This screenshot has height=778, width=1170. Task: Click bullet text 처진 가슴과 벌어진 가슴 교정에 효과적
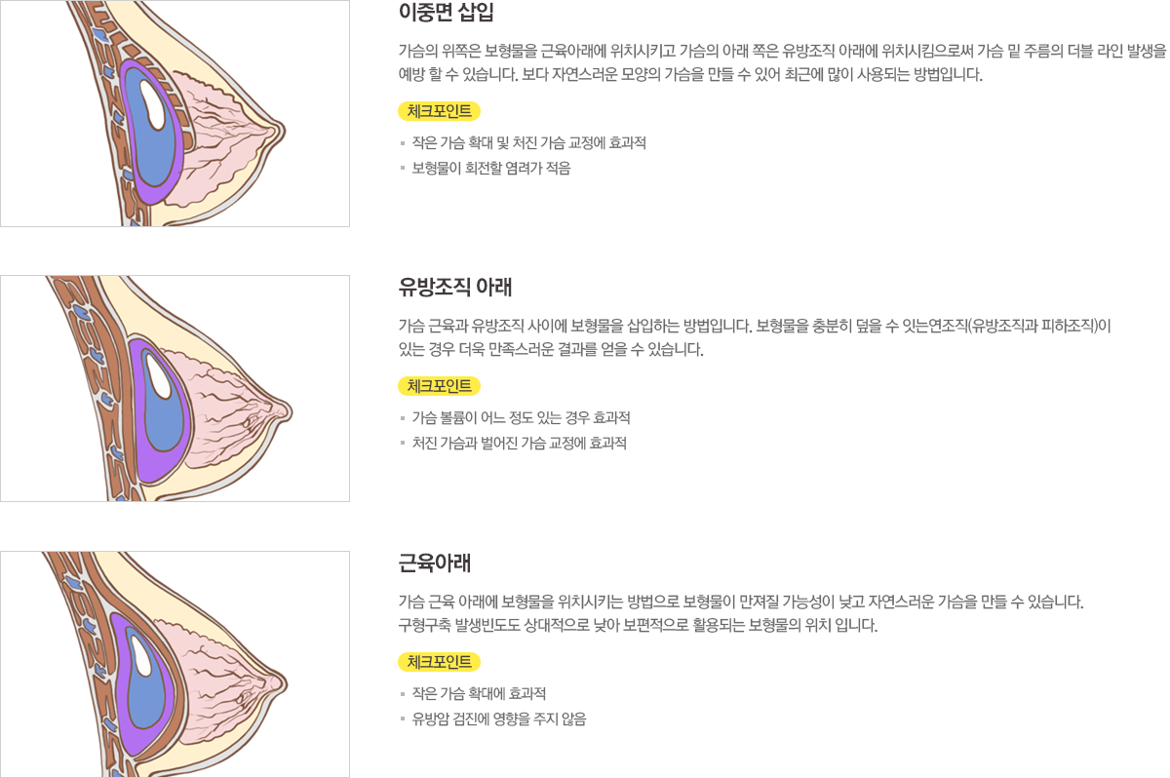[x=519, y=443]
